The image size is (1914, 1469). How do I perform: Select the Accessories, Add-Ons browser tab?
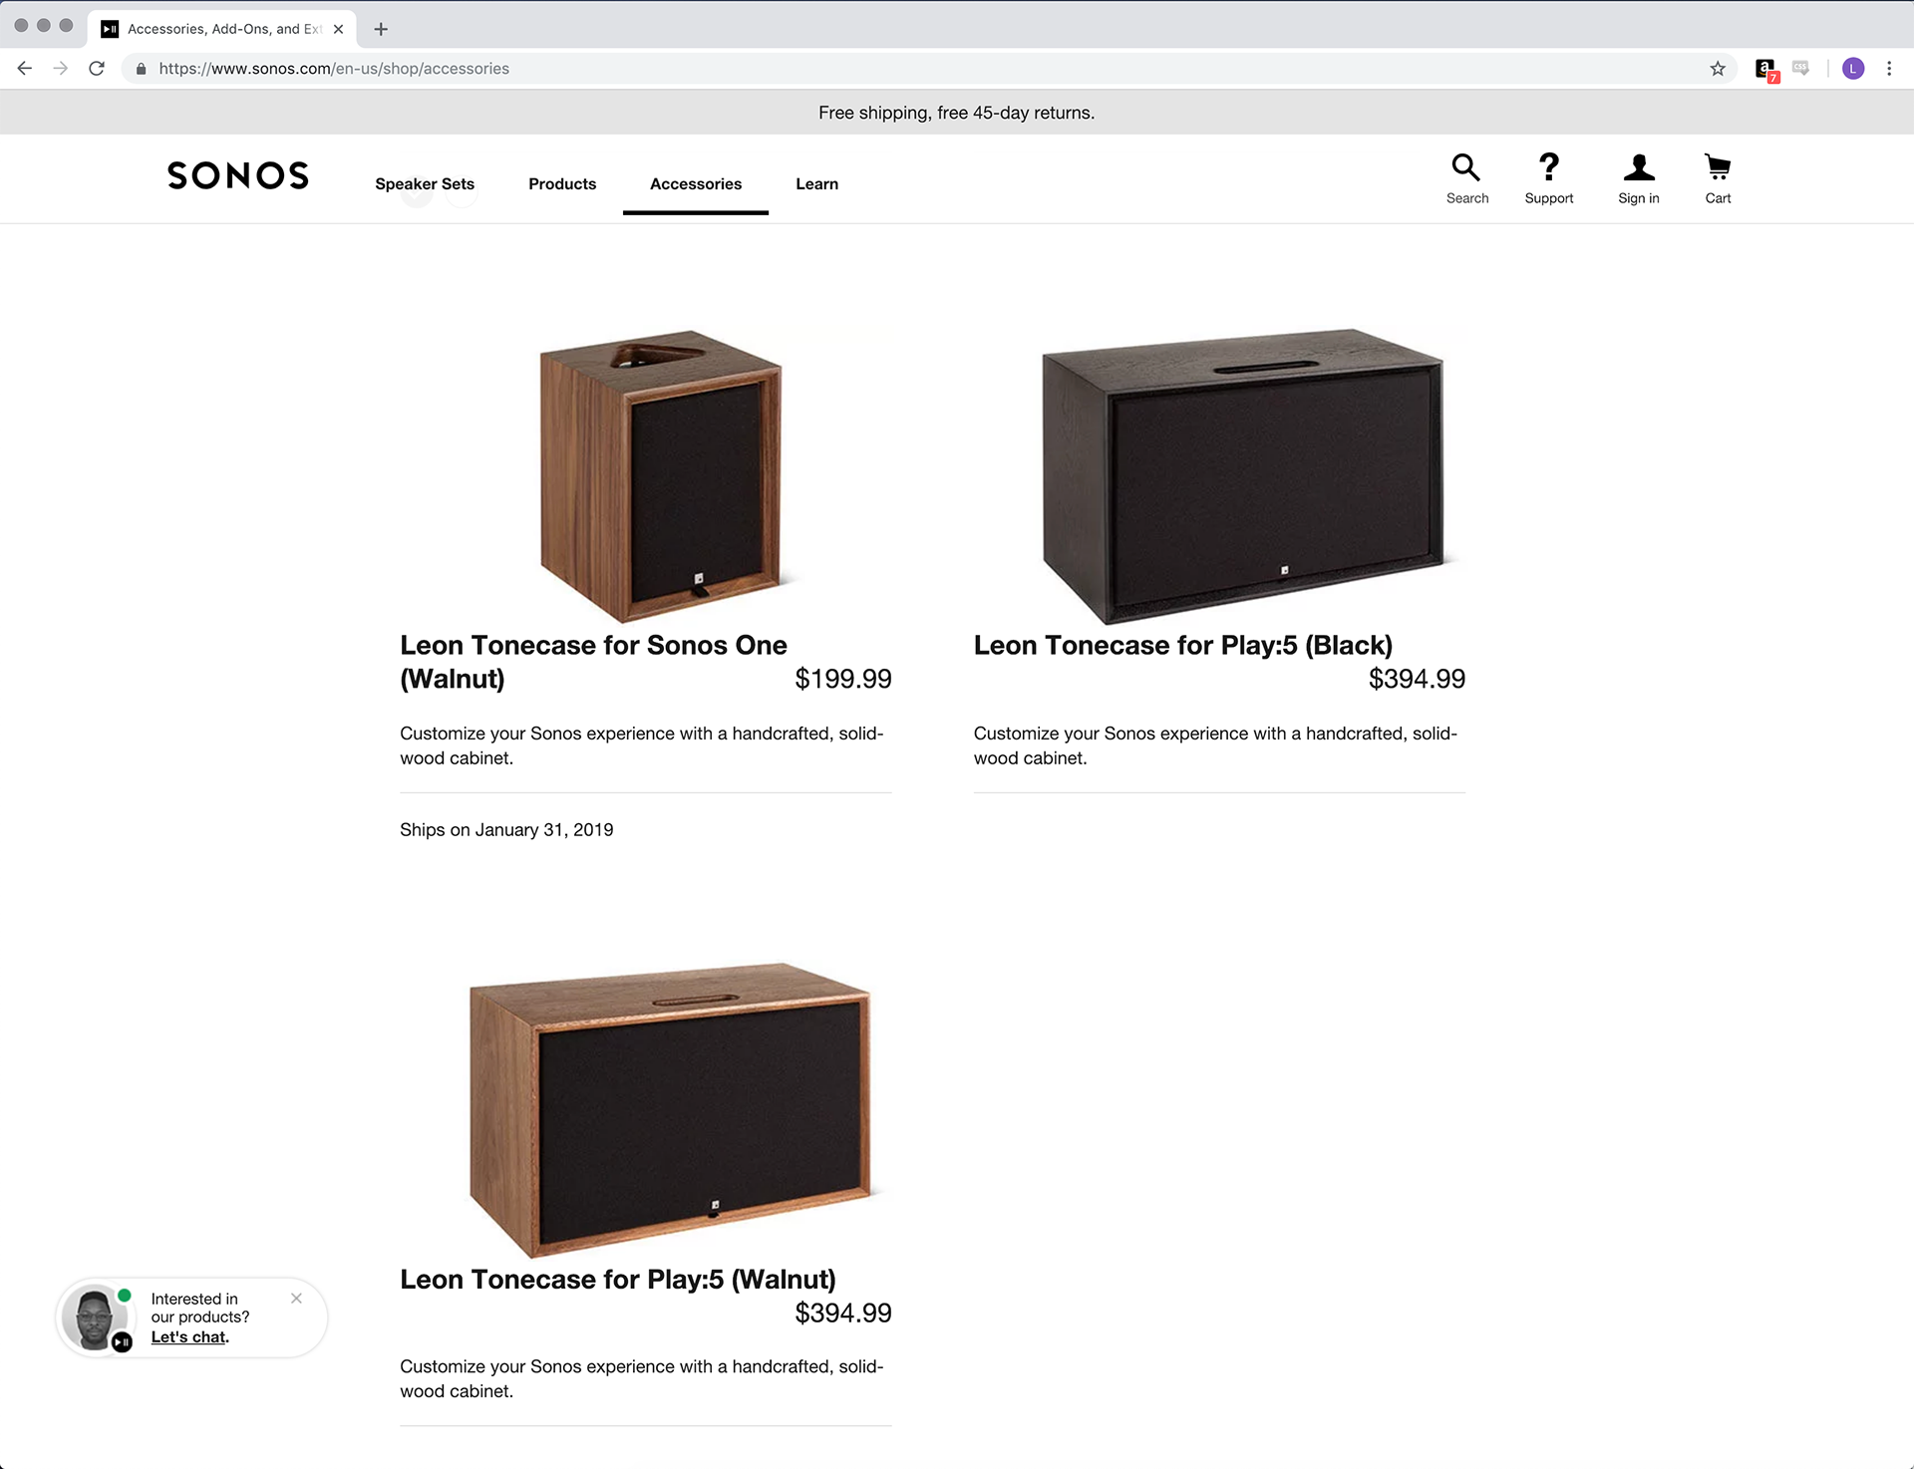221,29
